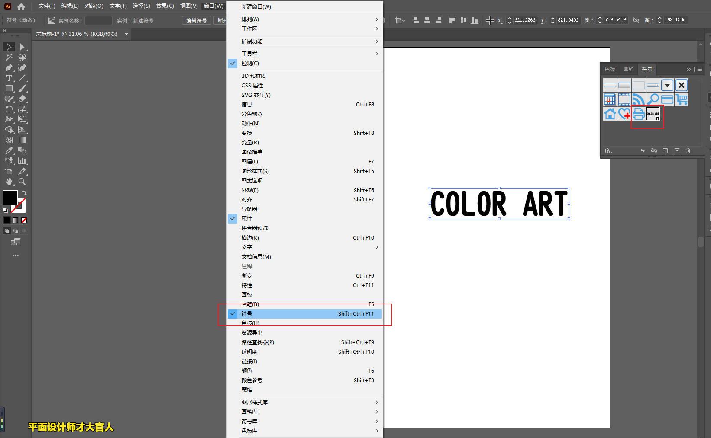Screen dimensions: 711x438
Task: Select the Zoom tool
Action: [23, 182]
